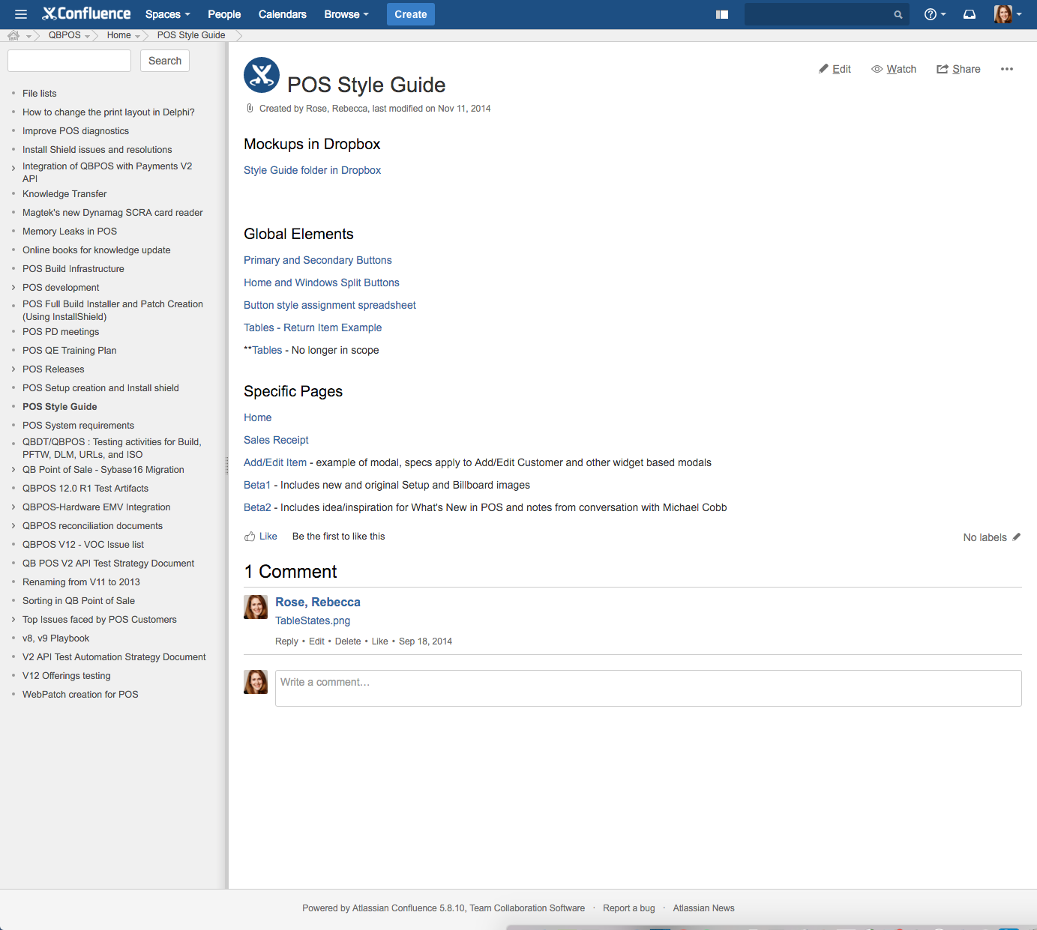Image resolution: width=1037 pixels, height=930 pixels.
Task: Open the Spaces dropdown menu
Action: (168, 14)
